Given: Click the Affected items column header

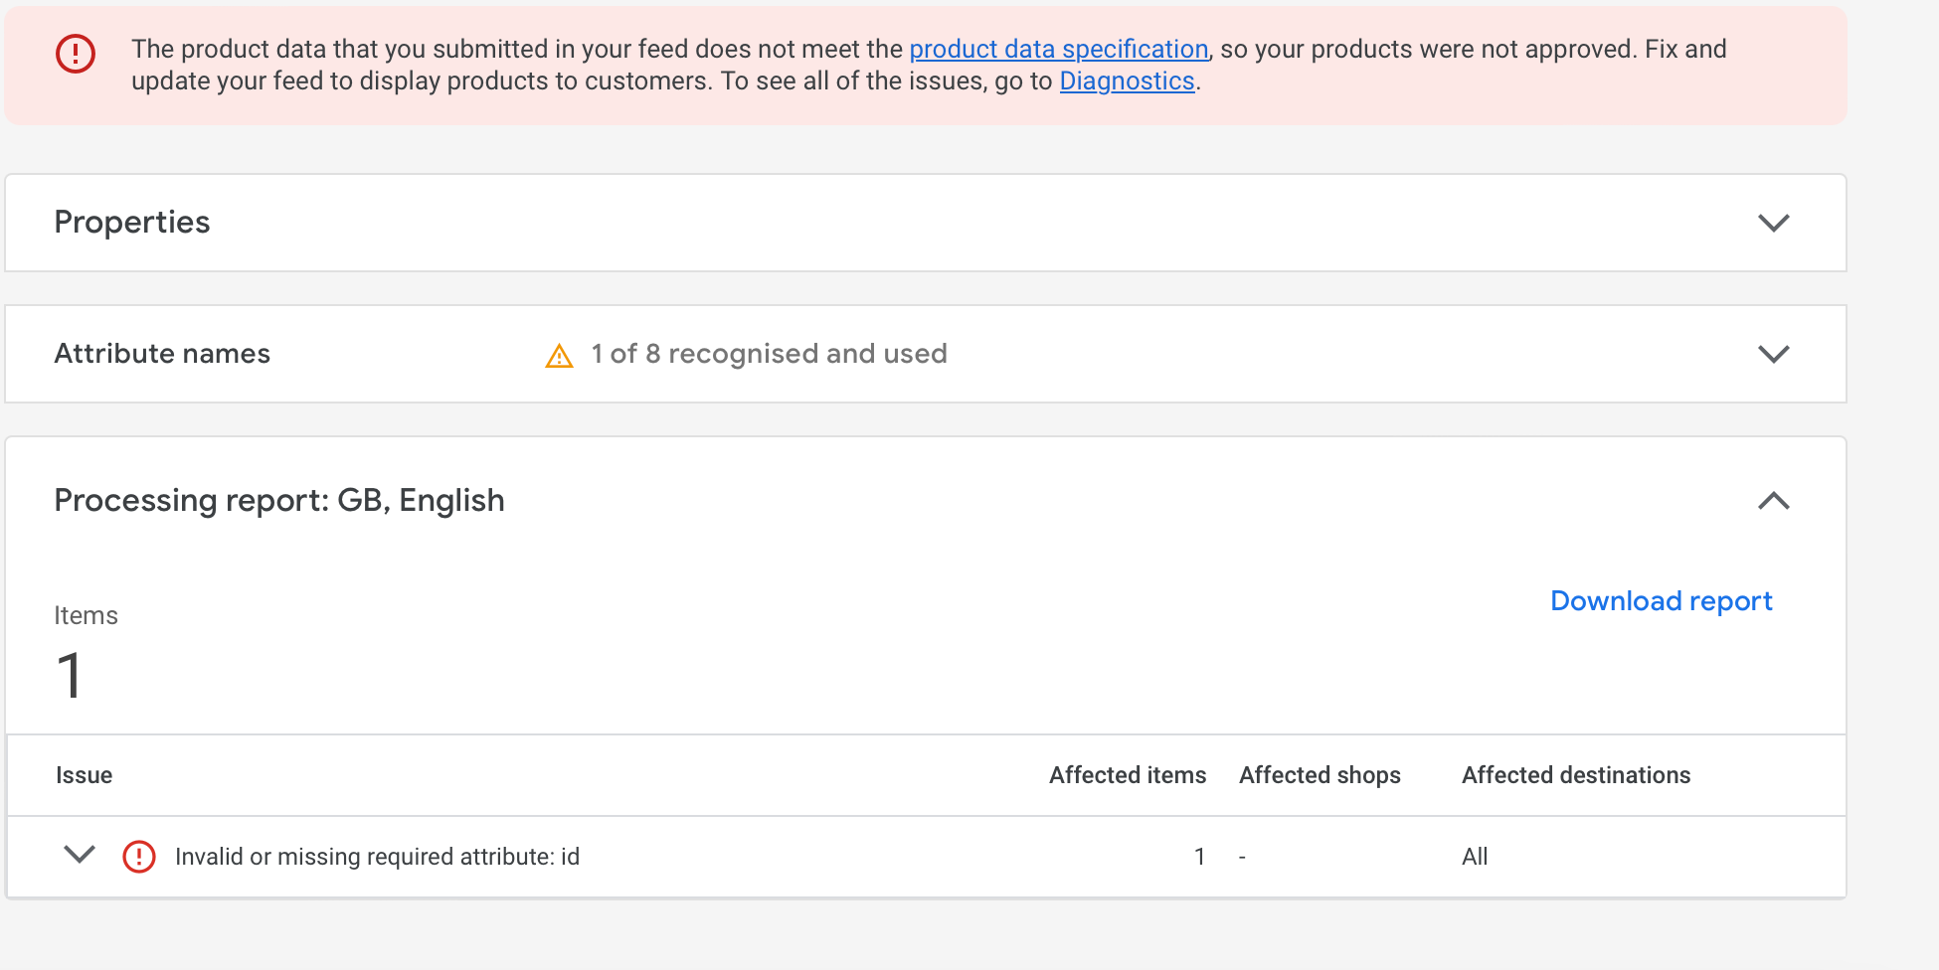Looking at the screenshot, I should click(x=1127, y=775).
